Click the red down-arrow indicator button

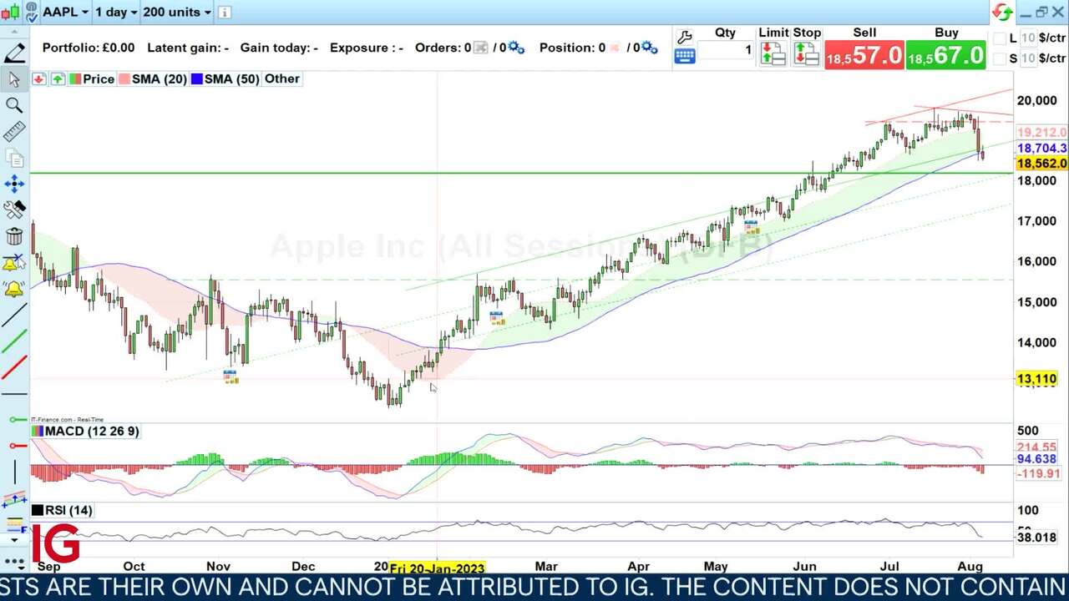click(x=39, y=78)
